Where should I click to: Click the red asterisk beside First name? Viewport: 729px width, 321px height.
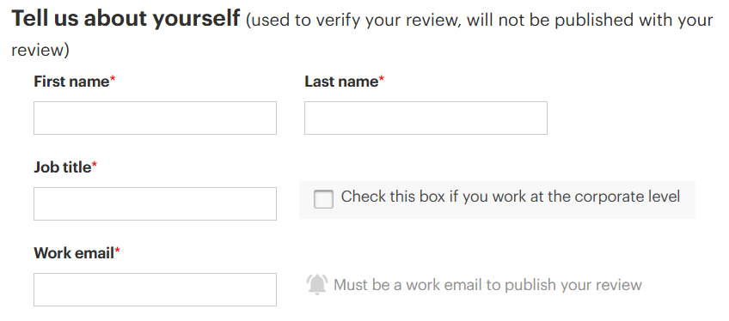pos(113,80)
